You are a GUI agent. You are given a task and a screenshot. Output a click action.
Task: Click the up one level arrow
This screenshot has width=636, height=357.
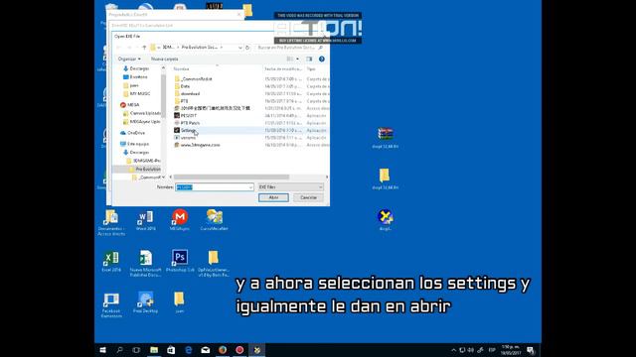click(144, 48)
